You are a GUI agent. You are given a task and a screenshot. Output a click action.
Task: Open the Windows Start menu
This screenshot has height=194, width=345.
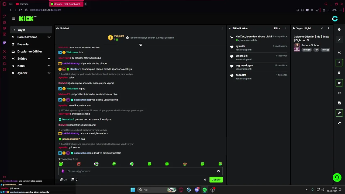[x=133, y=190]
